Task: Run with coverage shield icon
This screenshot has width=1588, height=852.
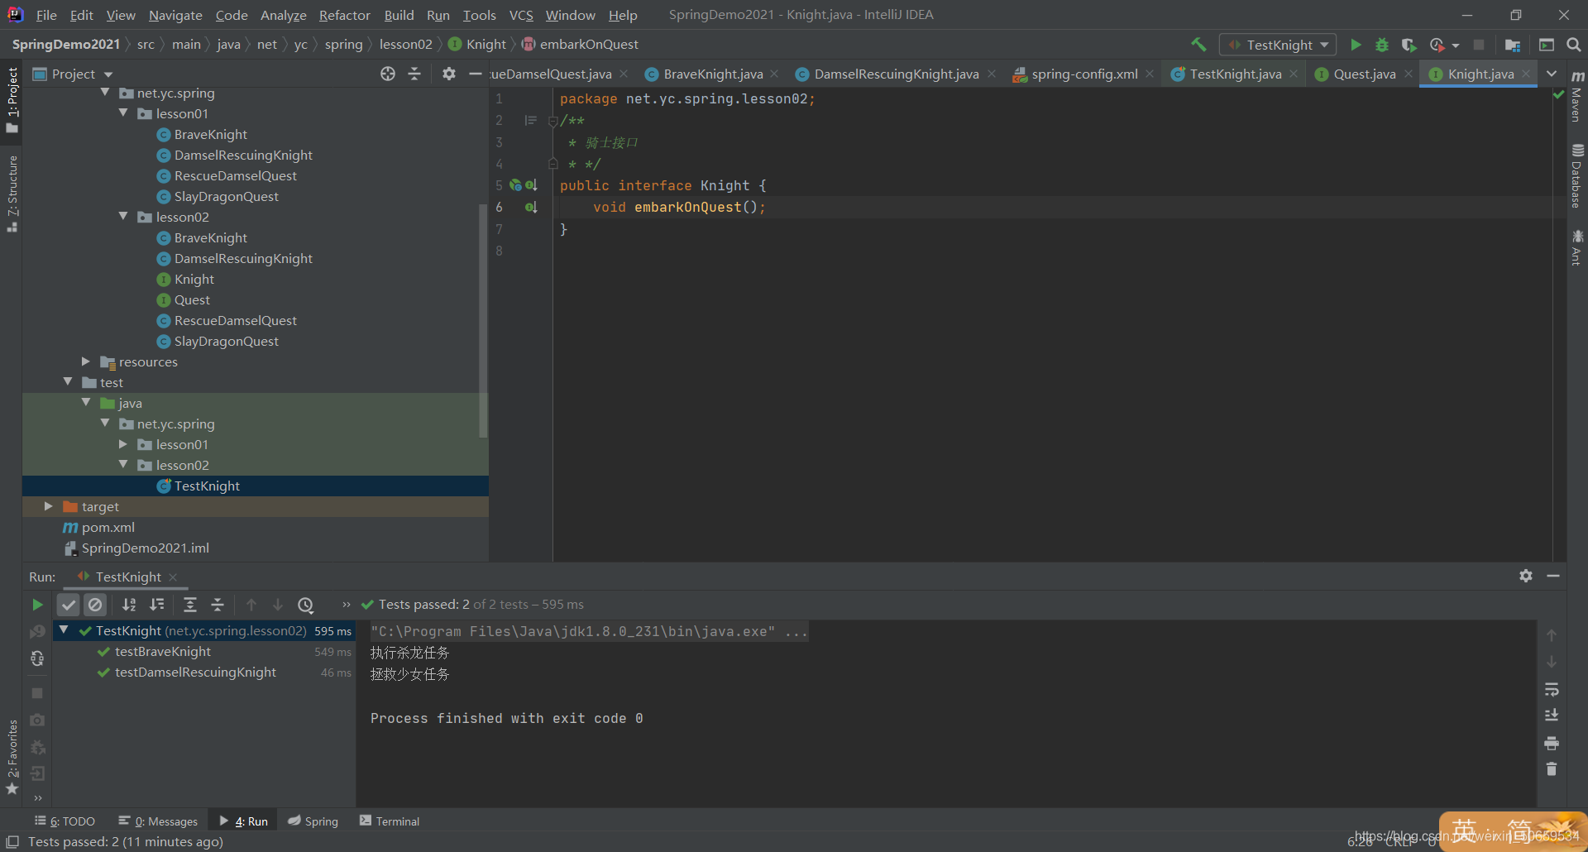Action: pos(1409,45)
